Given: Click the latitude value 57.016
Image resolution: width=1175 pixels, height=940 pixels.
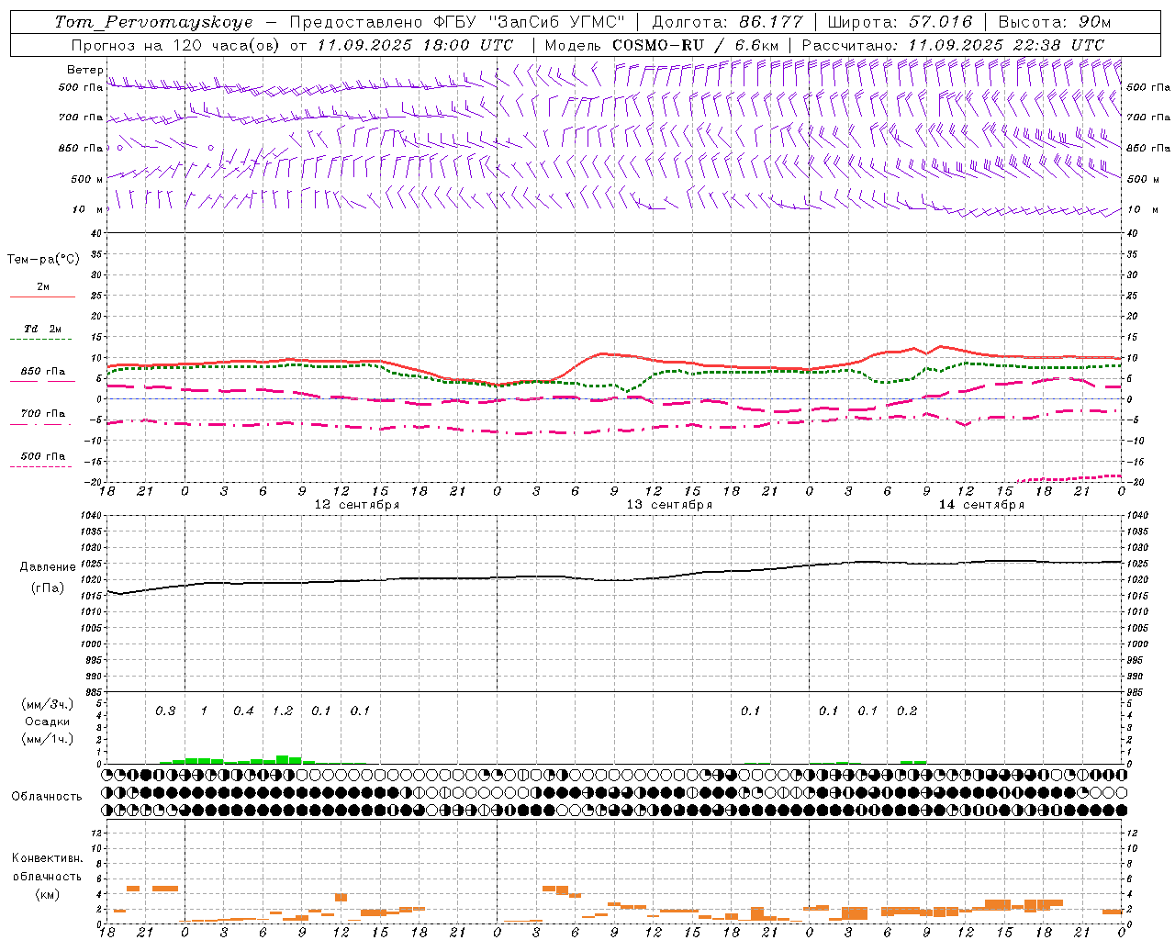Looking at the screenshot, I should [940, 22].
